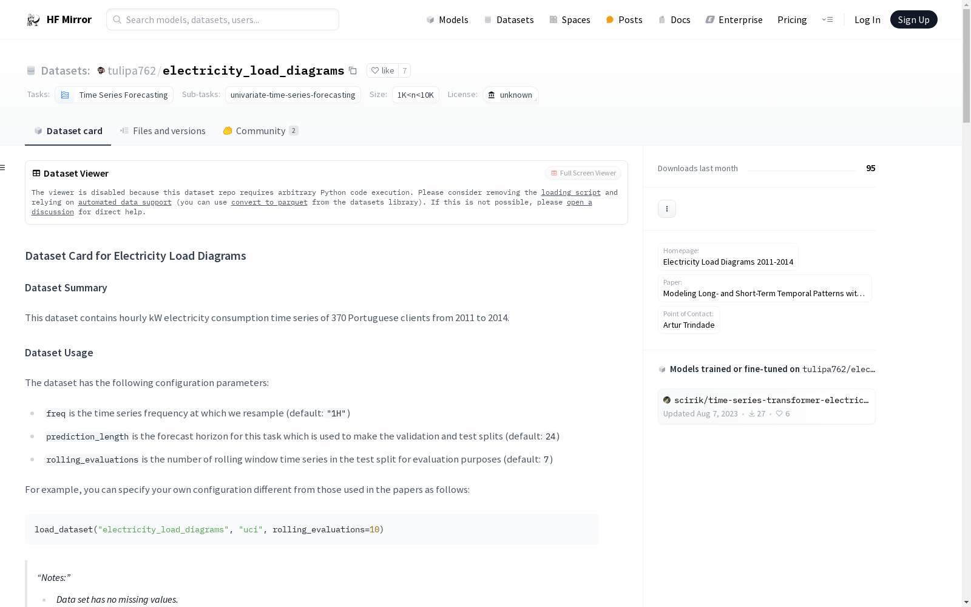Select the 1K<n<10K size tag
Screen dimensions: 971x607
(x=416, y=95)
